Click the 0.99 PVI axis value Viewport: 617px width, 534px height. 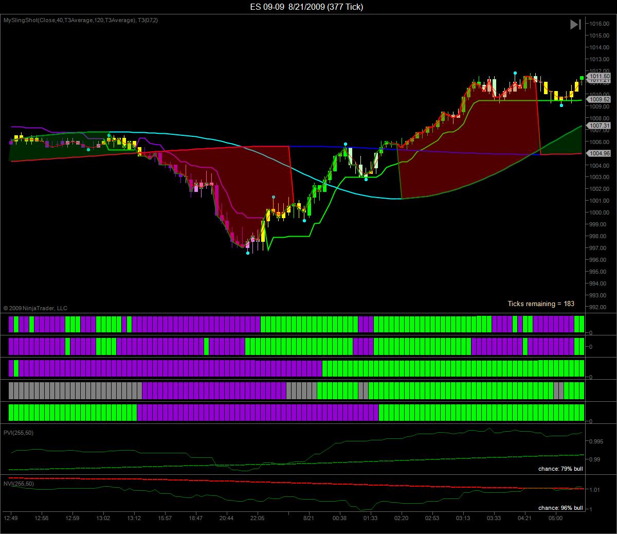point(595,459)
